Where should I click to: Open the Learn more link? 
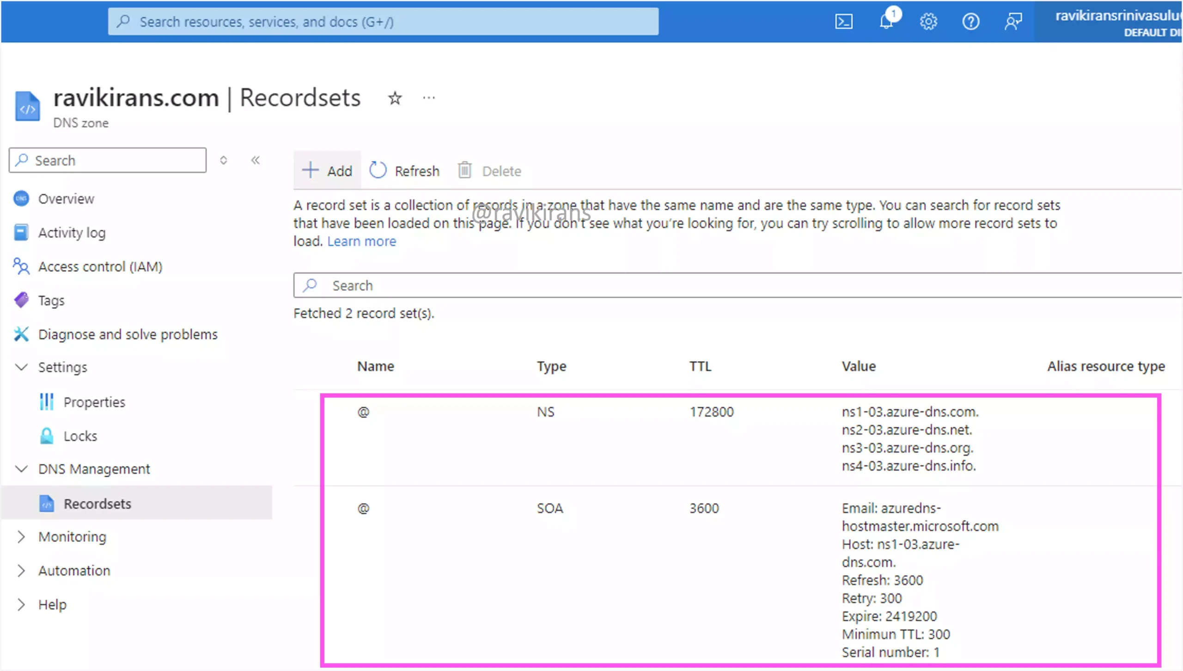click(x=361, y=241)
